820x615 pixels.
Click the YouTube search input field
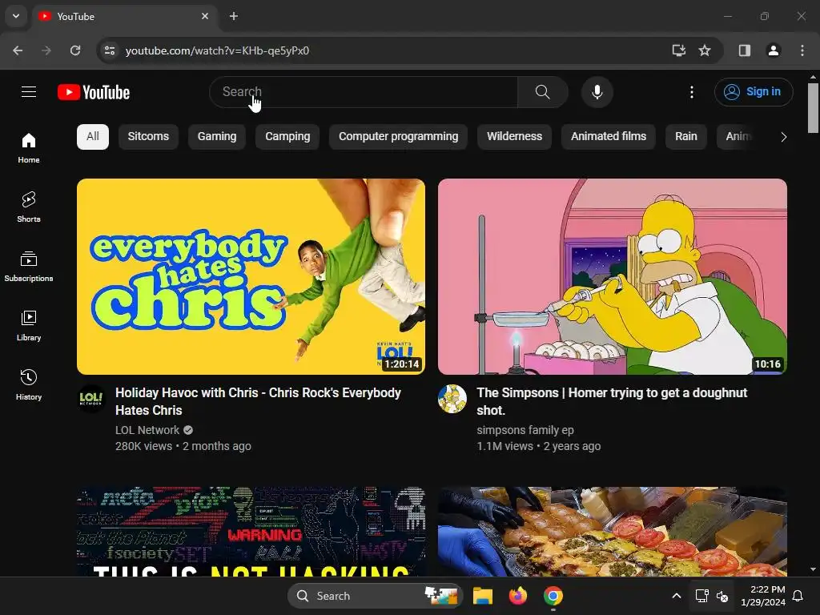click(x=364, y=92)
